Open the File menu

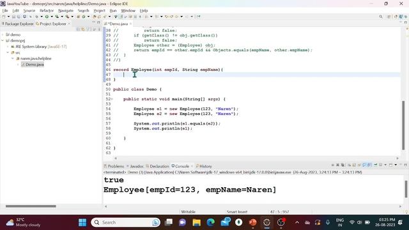click(x=5, y=10)
